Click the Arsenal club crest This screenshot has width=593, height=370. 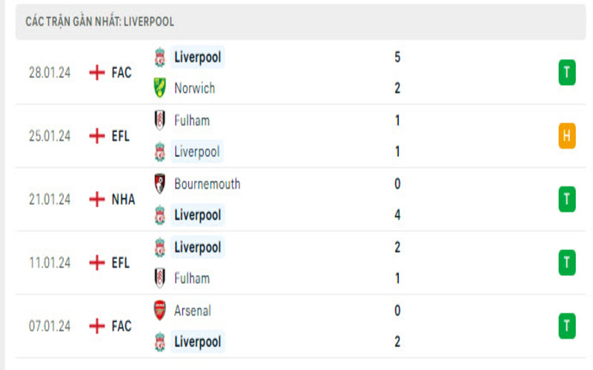point(159,311)
